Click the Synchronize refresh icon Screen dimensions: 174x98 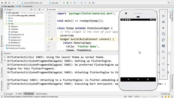coord(9,3)
